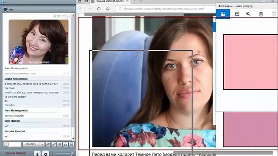Viewport: 278px width, 156px height.
Task: Click Вера Ищенко name in chat
Action: 12,121
